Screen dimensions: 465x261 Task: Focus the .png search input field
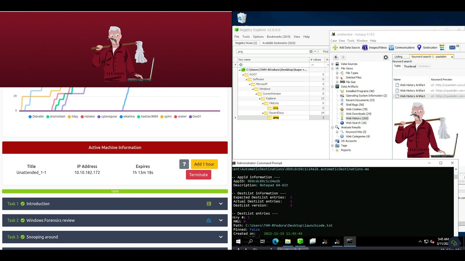pos(272,51)
